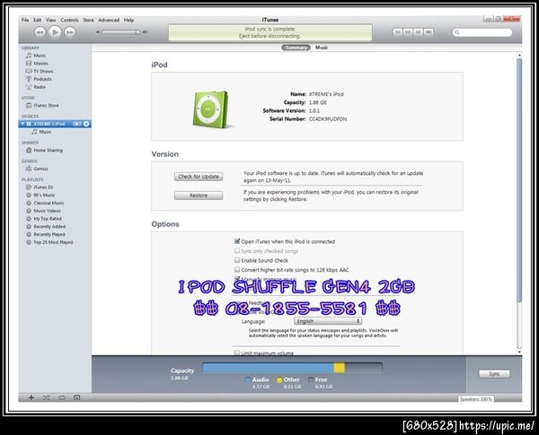This screenshot has height=435, width=539.
Task: Open the File menu
Action: point(25,20)
